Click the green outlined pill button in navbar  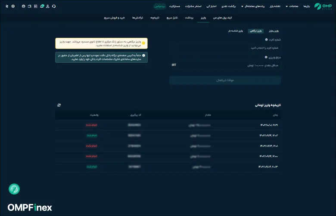tap(160, 6)
